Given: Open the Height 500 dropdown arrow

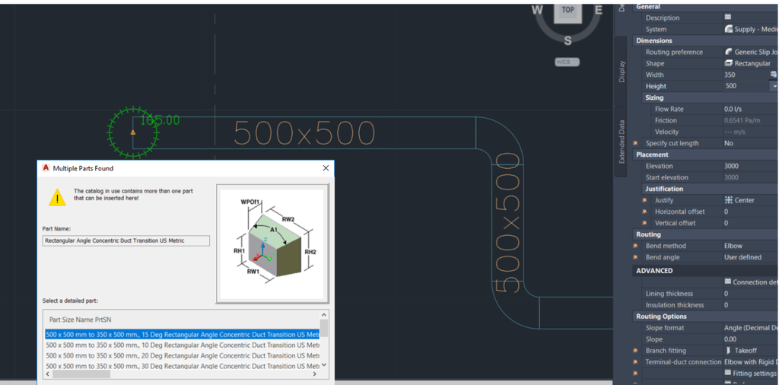Looking at the screenshot, I should pos(774,86).
